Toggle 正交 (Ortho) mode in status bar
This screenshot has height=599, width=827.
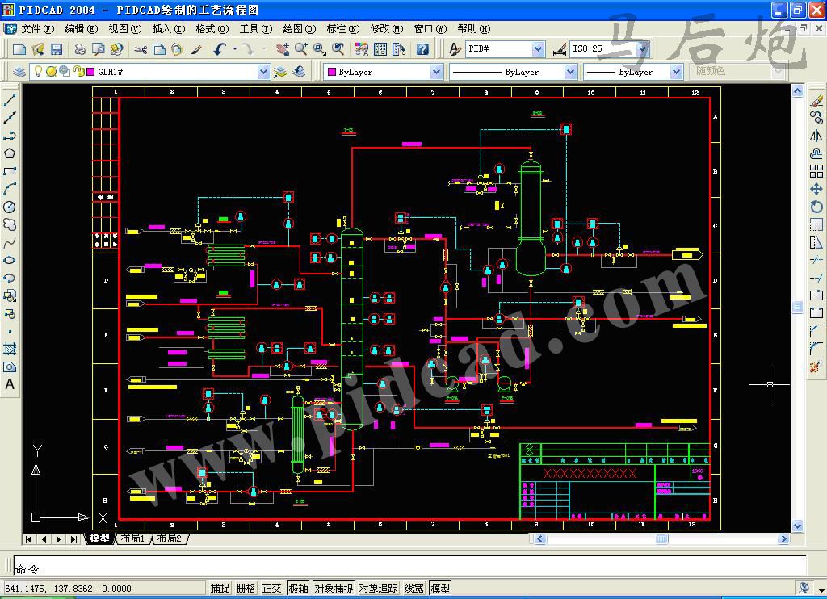click(271, 589)
